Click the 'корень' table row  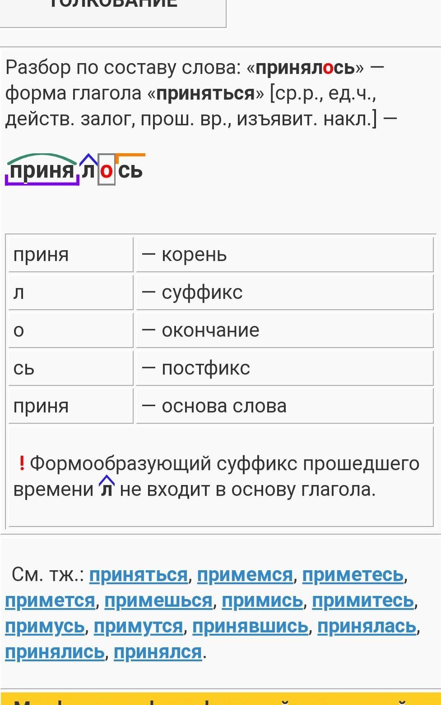click(x=220, y=255)
